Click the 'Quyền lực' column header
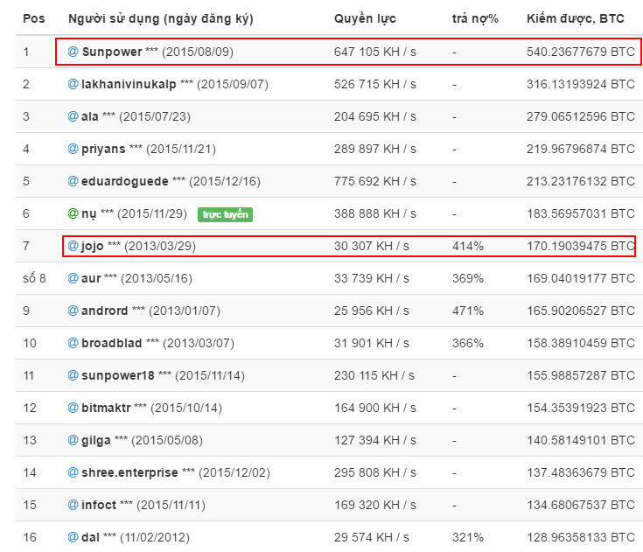 tap(365, 19)
